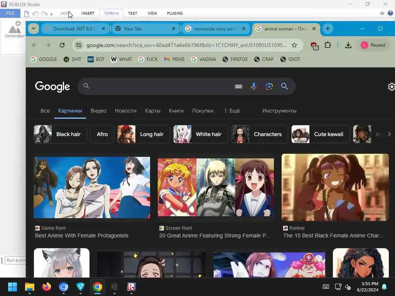
Task: Click the Google logo
Action: click(x=52, y=86)
